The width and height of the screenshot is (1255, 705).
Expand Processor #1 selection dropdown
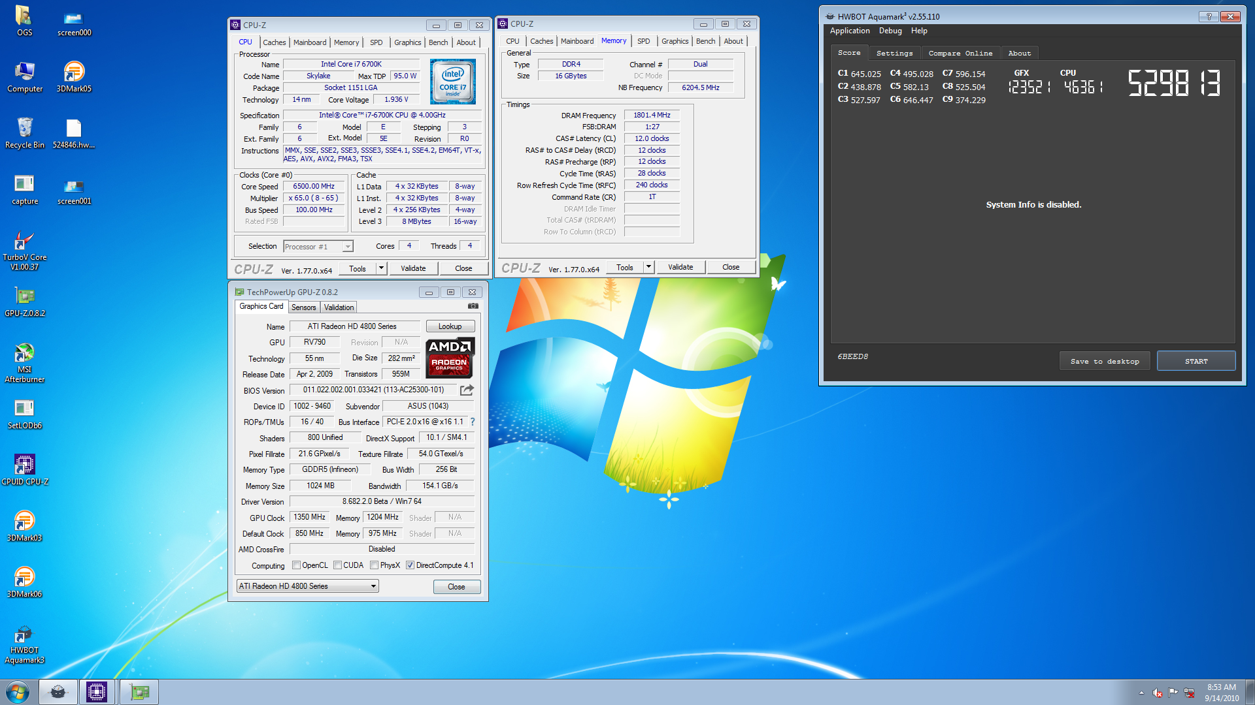pyautogui.click(x=348, y=247)
